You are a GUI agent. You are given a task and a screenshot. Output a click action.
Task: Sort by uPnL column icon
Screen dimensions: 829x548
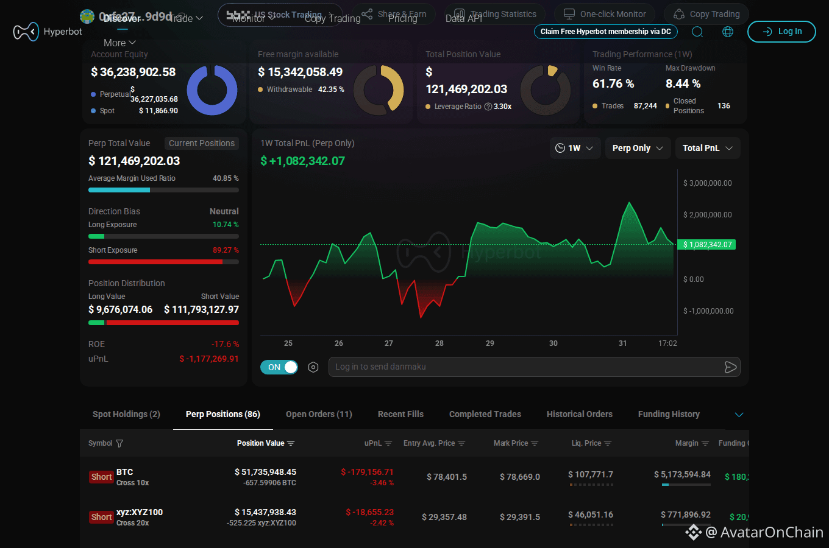pyautogui.click(x=388, y=443)
